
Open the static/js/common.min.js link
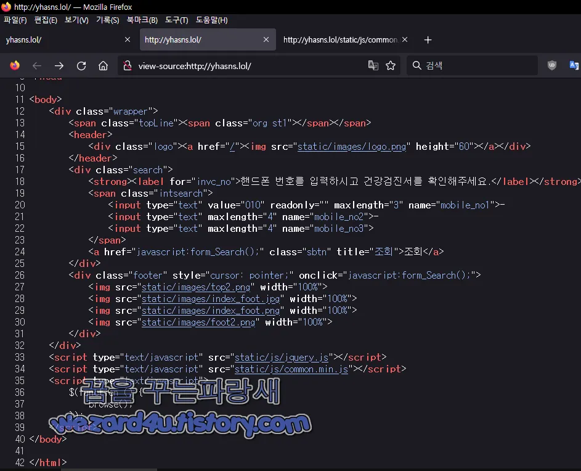tap(291, 369)
